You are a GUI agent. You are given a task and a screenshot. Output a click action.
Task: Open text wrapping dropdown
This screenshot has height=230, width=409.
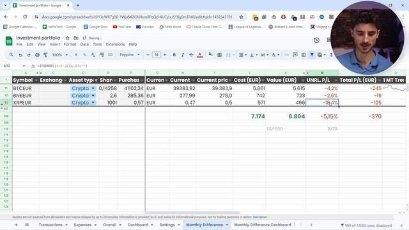click(x=265, y=55)
